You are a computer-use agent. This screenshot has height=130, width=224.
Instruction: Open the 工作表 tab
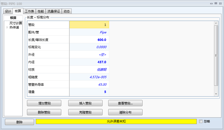(x=29, y=11)
